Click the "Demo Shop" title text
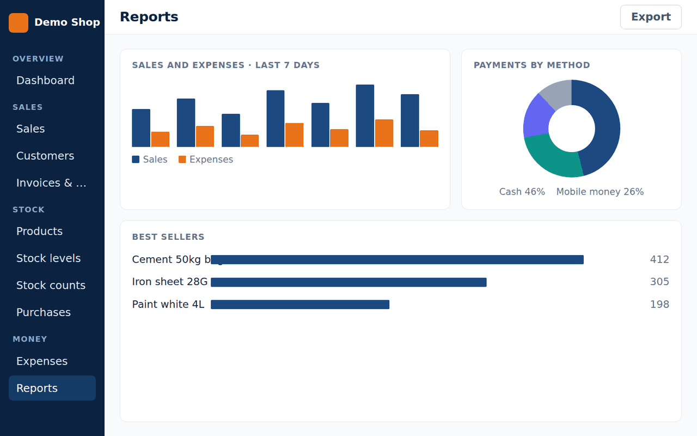Viewport: 697px width, 436px height. pyautogui.click(x=67, y=22)
